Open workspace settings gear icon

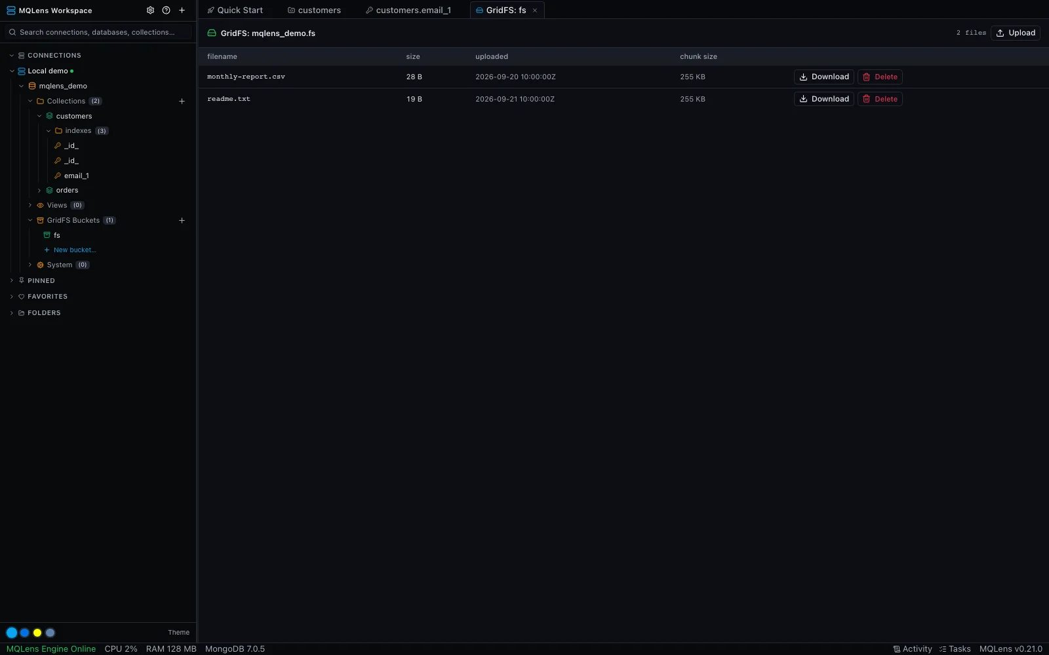click(150, 10)
